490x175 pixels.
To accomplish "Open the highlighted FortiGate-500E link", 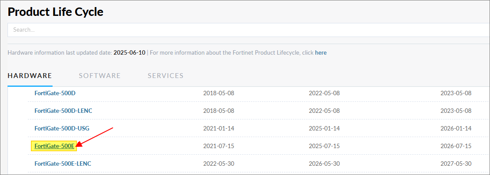I will pos(54,146).
